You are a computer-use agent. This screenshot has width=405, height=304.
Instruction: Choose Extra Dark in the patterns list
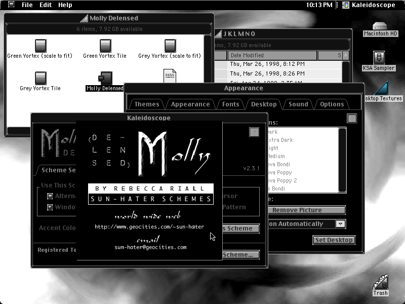tap(280, 140)
